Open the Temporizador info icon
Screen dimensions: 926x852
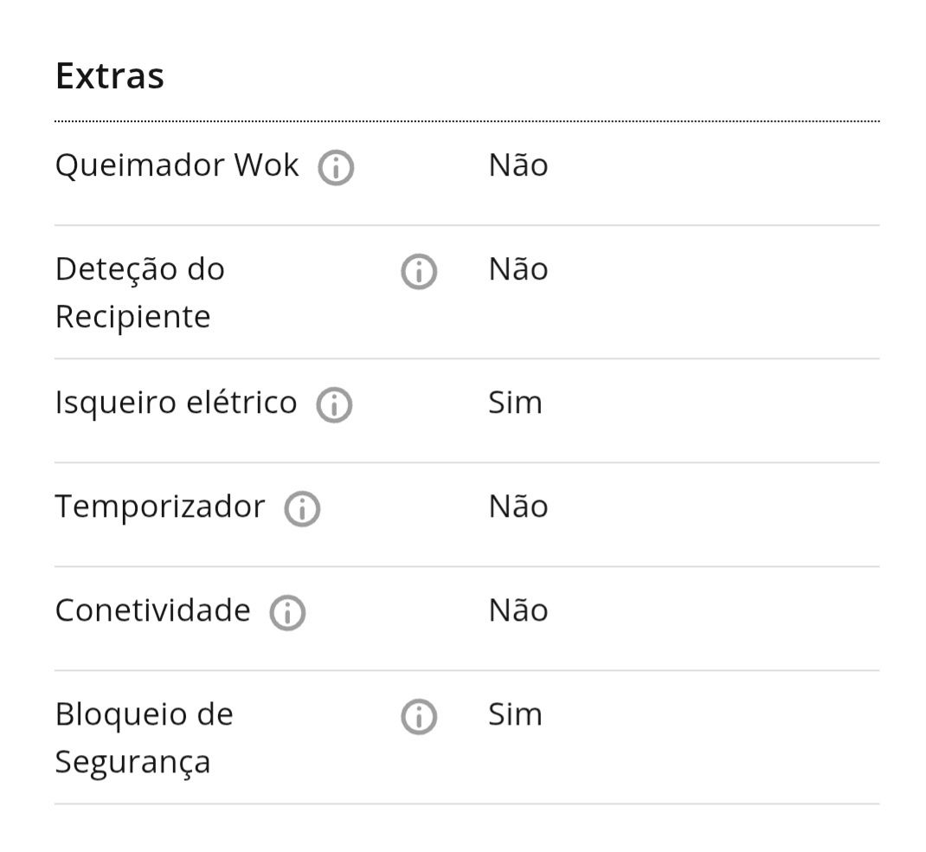click(302, 509)
